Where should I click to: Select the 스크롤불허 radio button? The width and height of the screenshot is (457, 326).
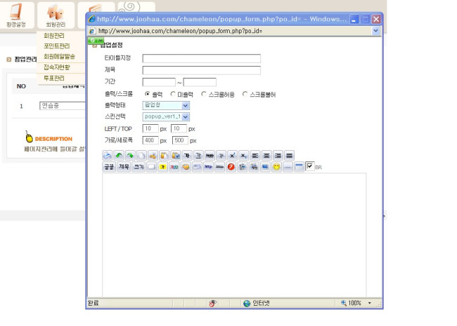click(245, 94)
